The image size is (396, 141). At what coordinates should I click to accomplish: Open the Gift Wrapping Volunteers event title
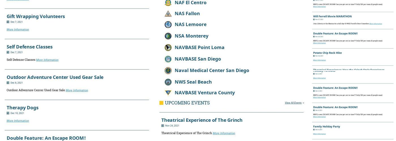36,16
